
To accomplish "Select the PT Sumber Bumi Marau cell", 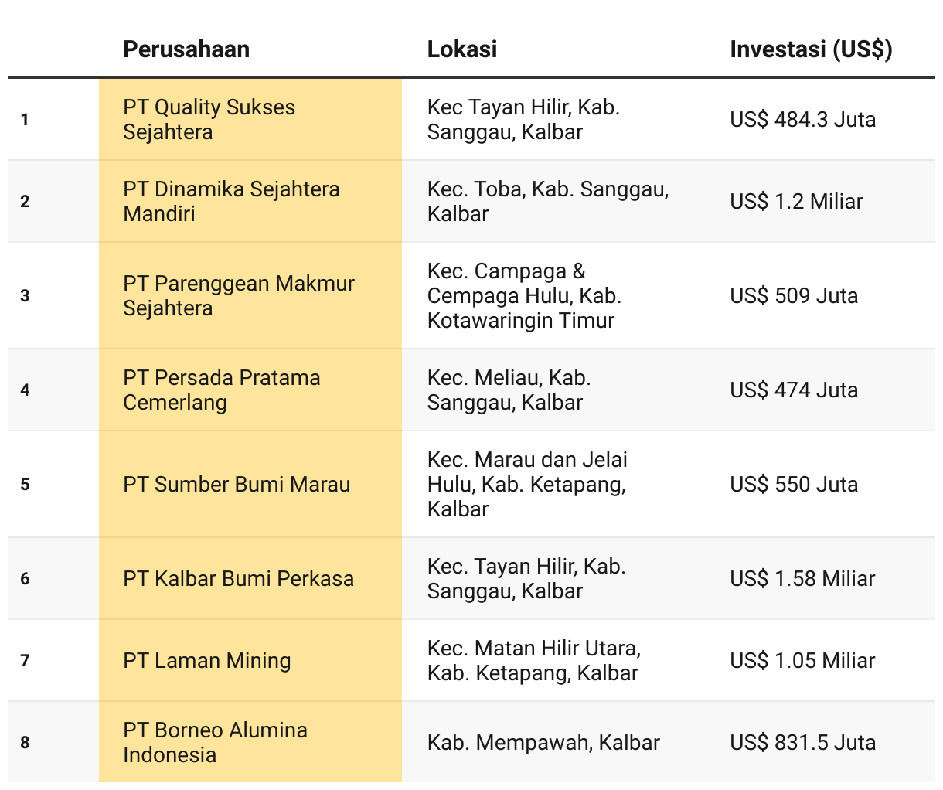I will click(250, 484).
